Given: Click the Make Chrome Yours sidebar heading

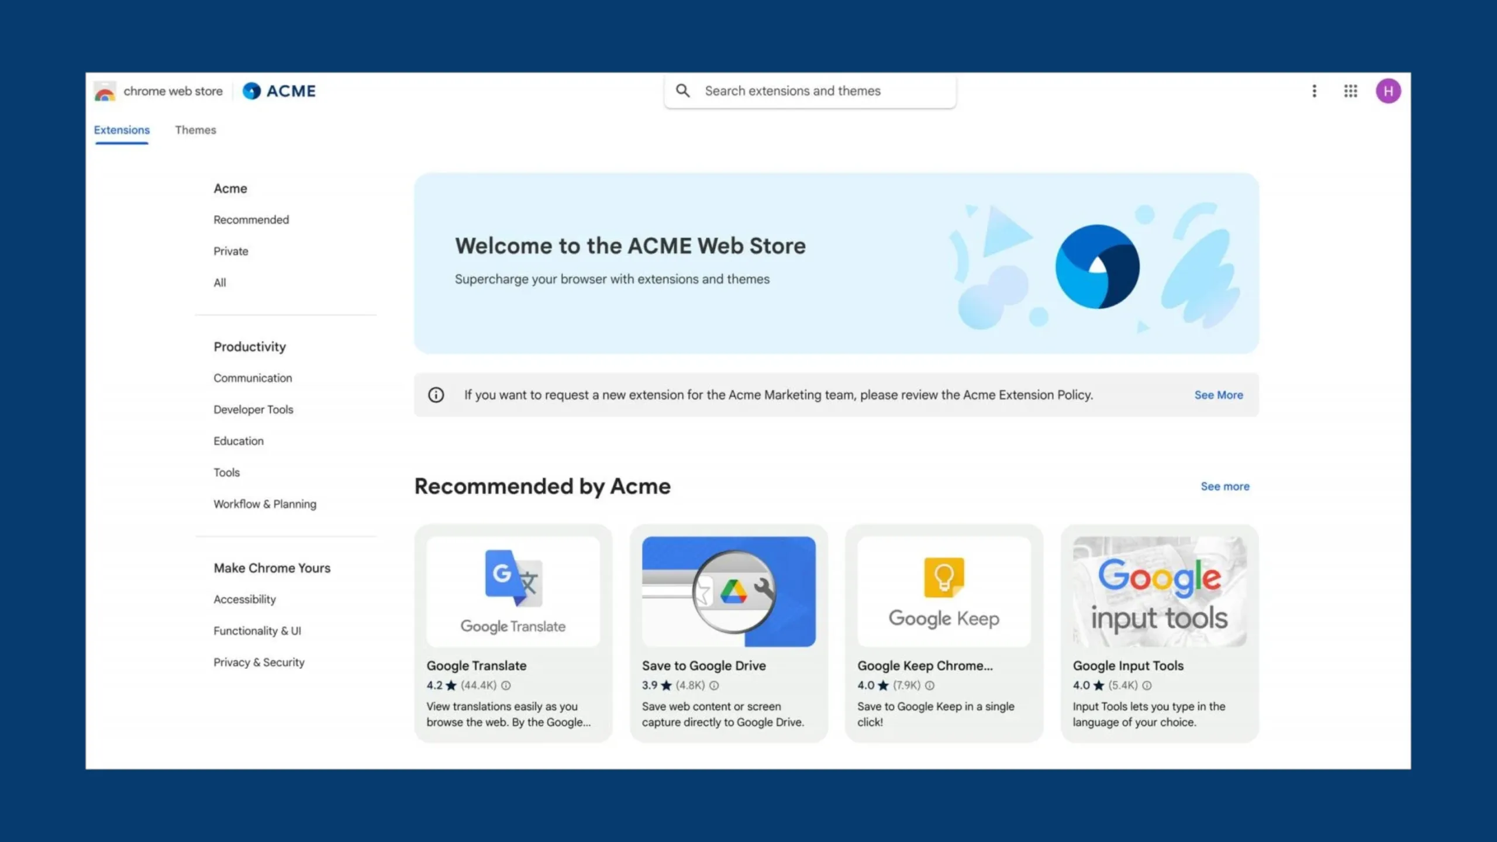Looking at the screenshot, I should [272, 568].
